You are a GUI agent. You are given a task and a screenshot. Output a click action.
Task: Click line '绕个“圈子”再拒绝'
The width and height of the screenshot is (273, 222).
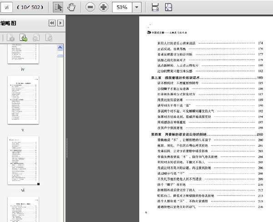pyautogui.click(x=172, y=185)
